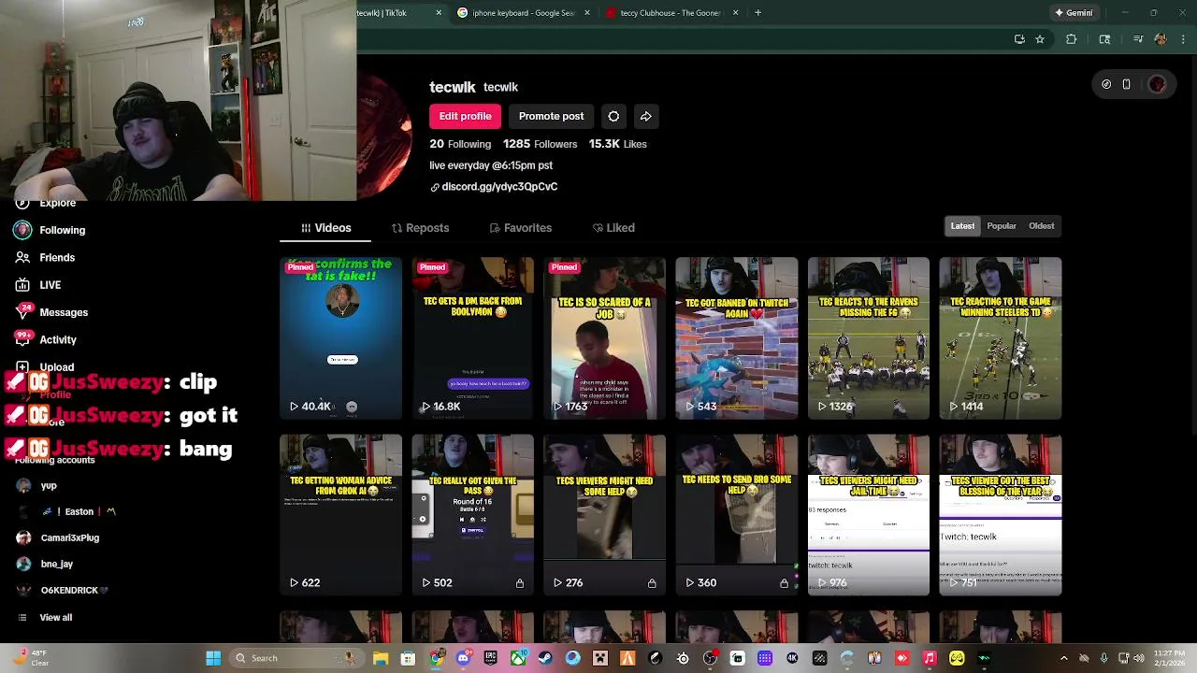Sort videos by Popular

point(1002,226)
